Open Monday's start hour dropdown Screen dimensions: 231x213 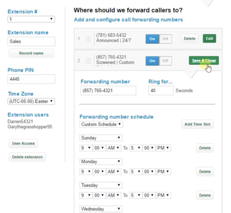(86, 172)
